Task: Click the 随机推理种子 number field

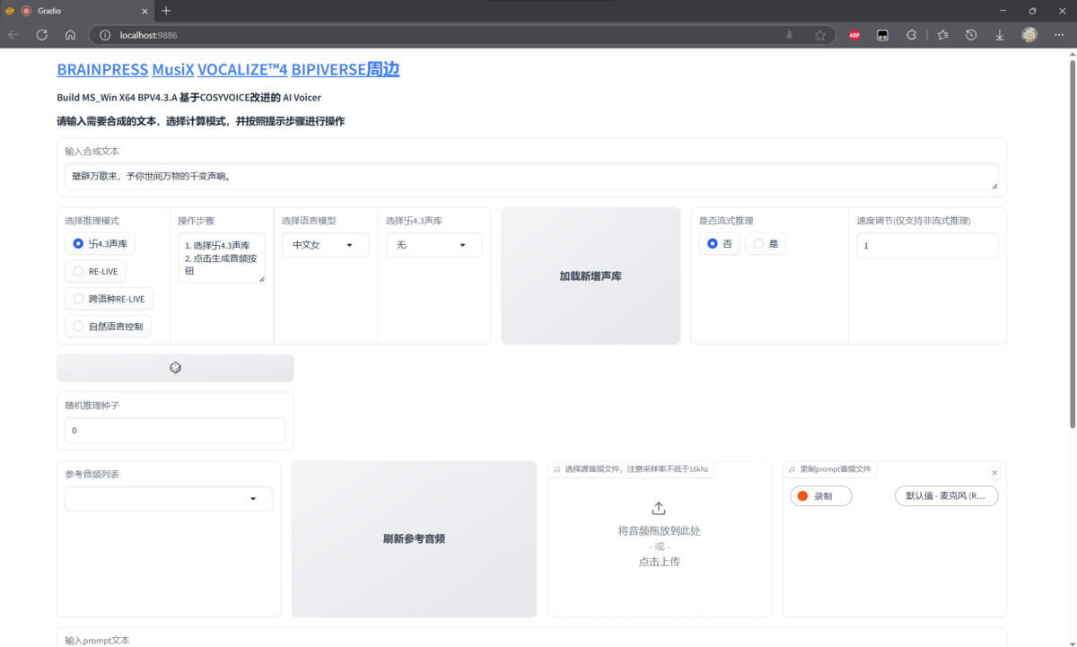Action: [x=175, y=431]
